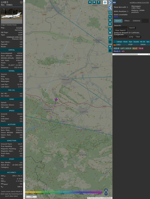Click the R map button

[110, 47]
